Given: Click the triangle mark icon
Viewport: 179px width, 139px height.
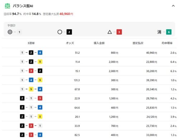Looking at the screenshot, I should pyautogui.click(x=110, y=32).
